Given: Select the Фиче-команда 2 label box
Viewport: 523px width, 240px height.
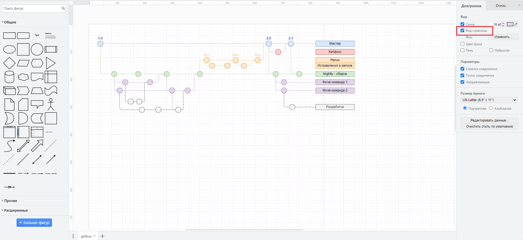Looking at the screenshot, I should tap(335, 90).
